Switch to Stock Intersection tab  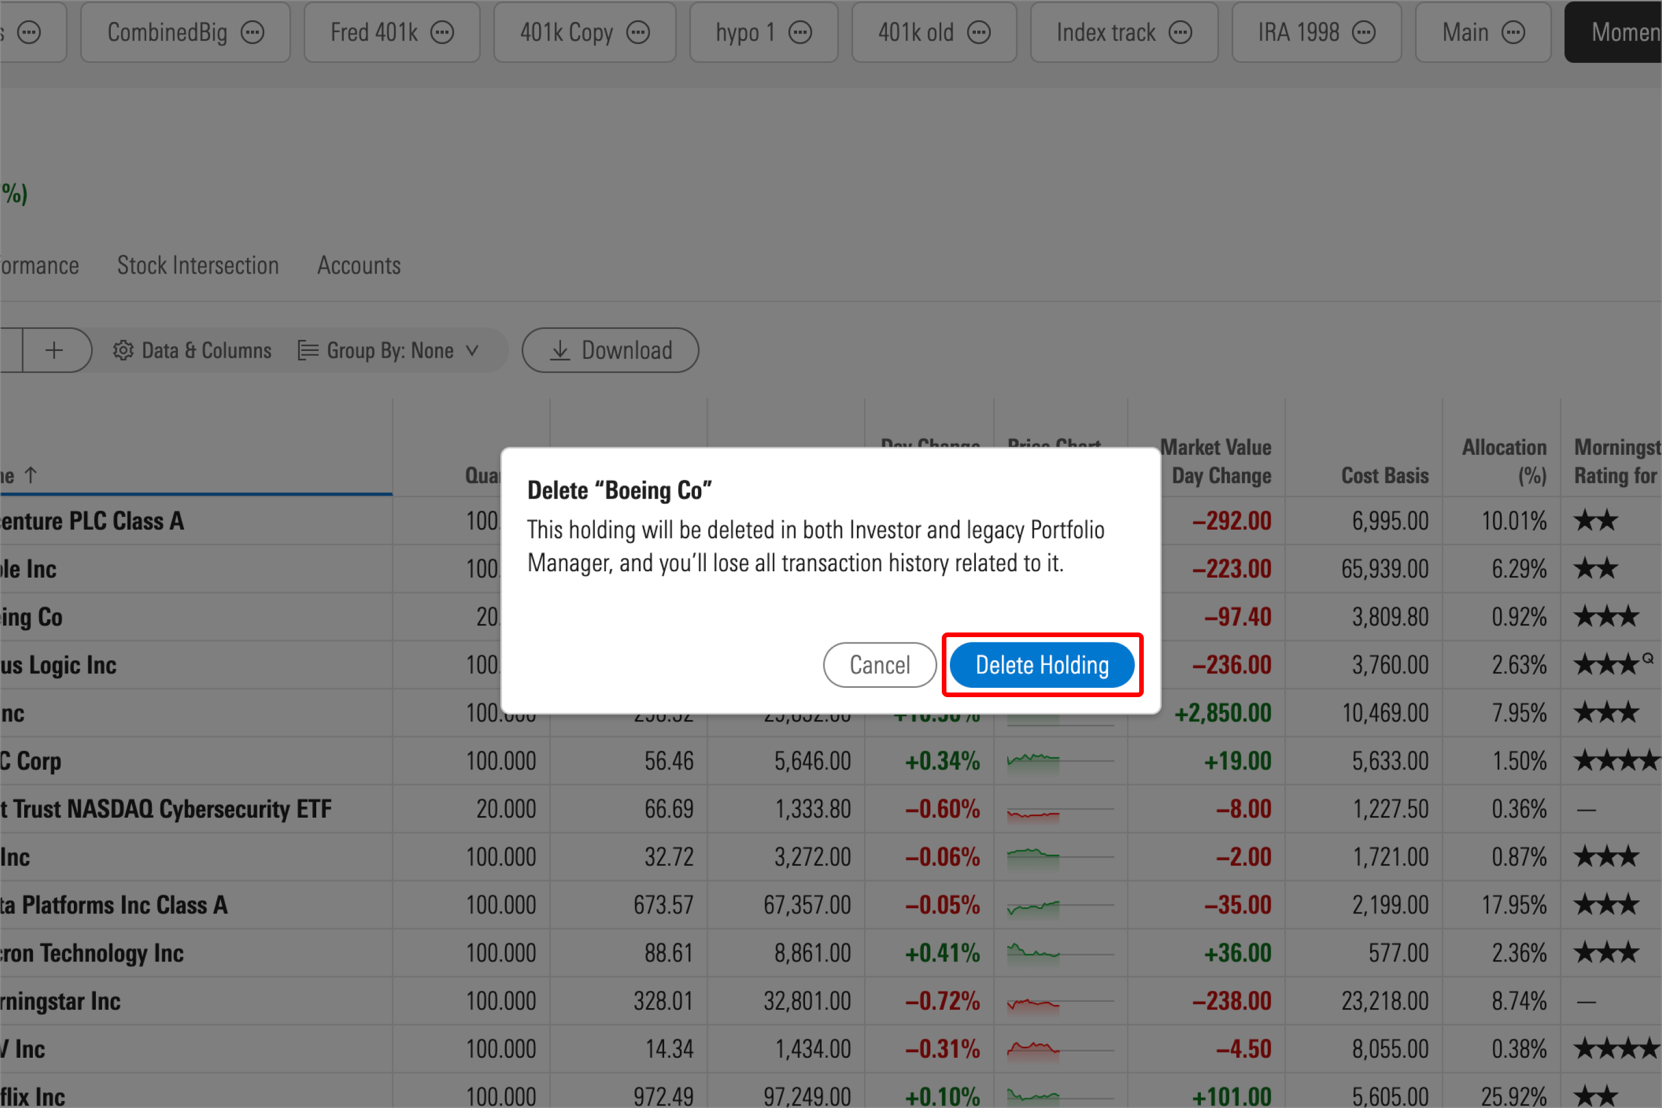(198, 265)
